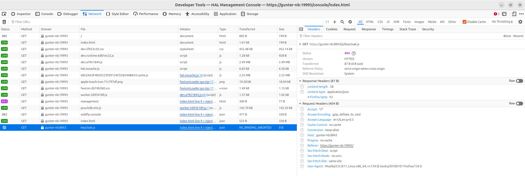
Task: Expand the GET keycloak.js URL row
Action: [300, 44]
